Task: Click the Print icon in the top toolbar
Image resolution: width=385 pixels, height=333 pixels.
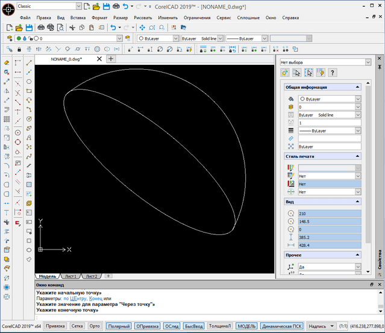Action: point(116,6)
